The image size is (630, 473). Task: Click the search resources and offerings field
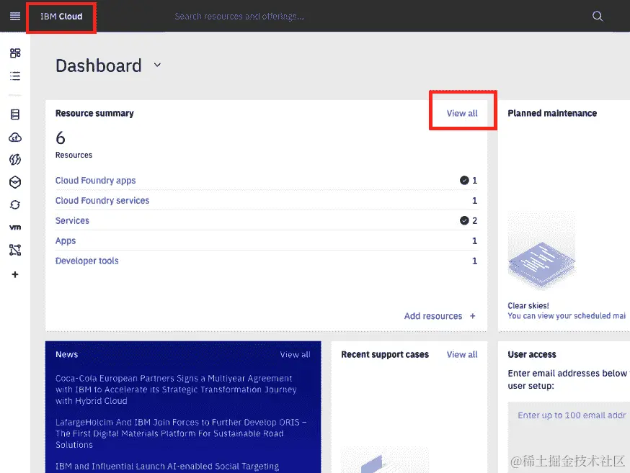click(239, 17)
